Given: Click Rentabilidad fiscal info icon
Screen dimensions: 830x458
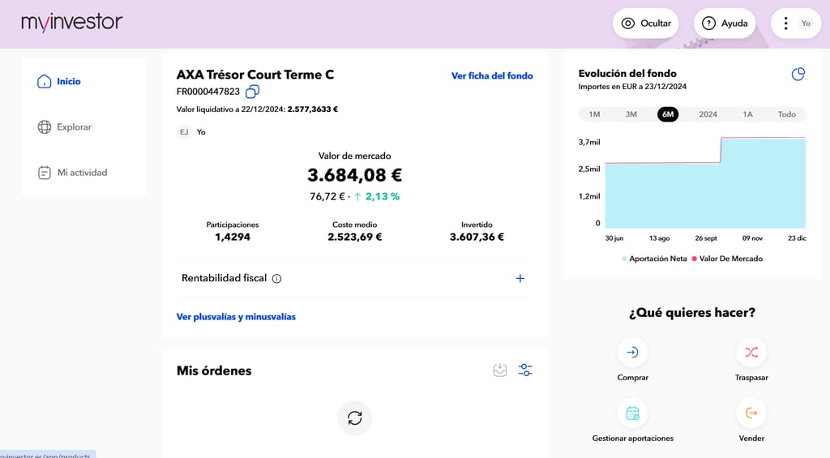Looking at the screenshot, I should (x=277, y=279).
